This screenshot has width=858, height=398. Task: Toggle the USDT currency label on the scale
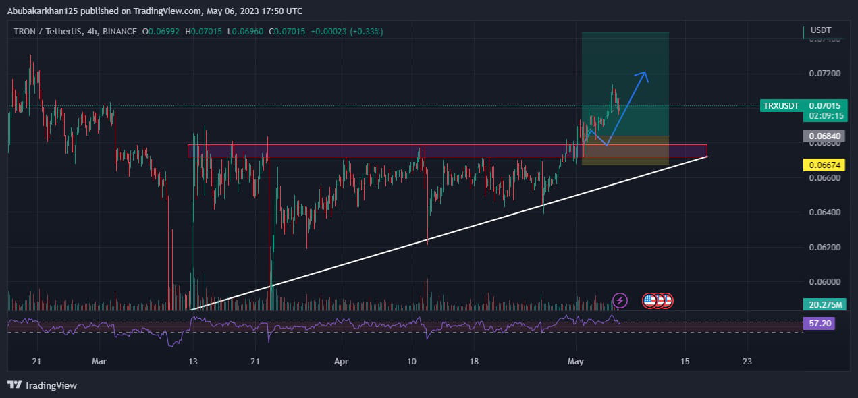(821, 30)
